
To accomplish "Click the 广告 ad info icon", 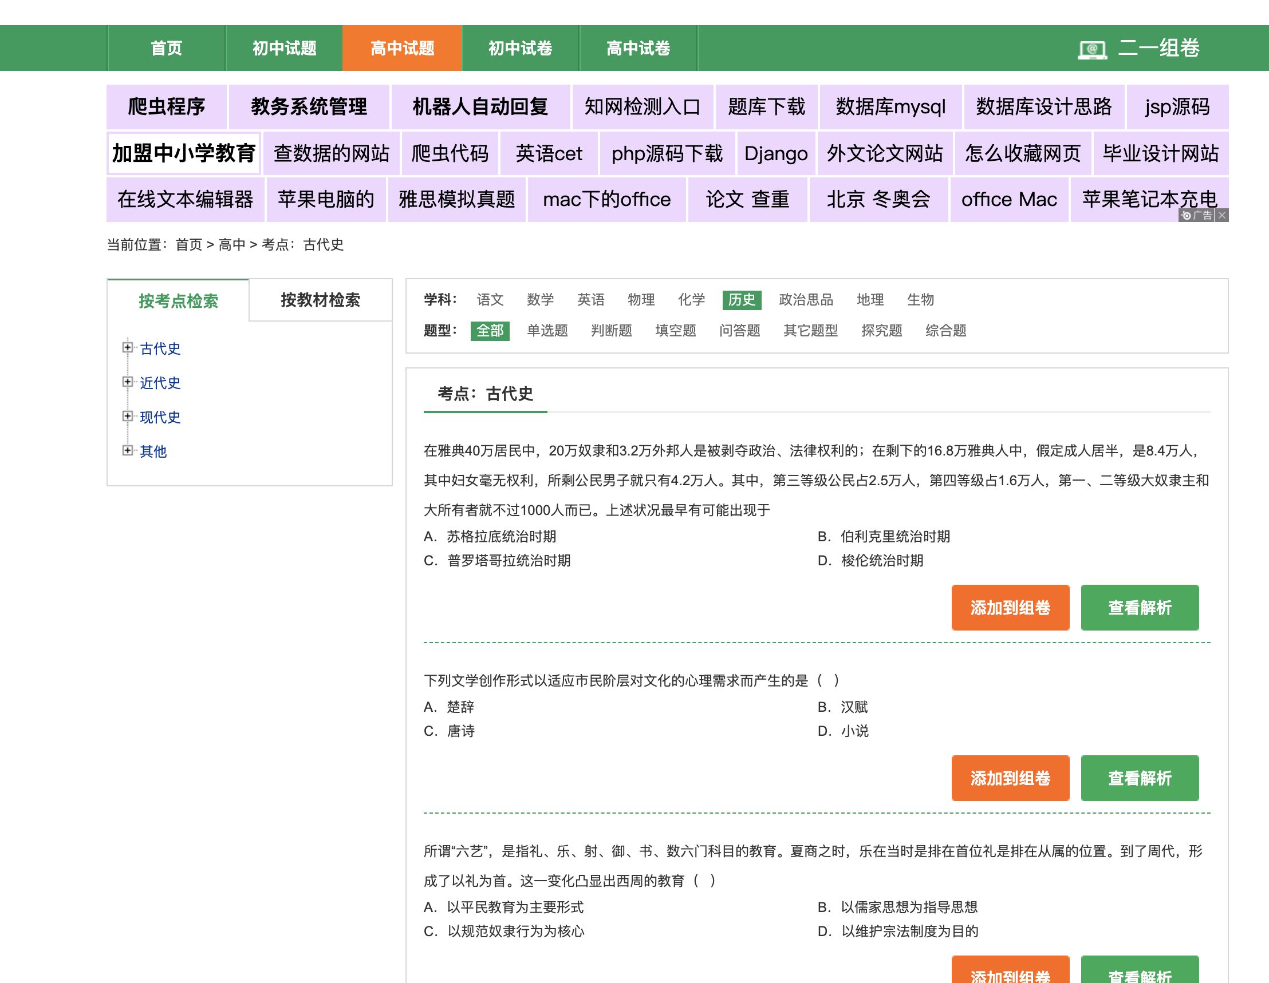I will click(x=1196, y=215).
